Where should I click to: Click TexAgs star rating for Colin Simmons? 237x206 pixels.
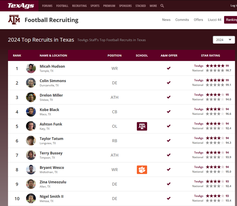[215, 80]
